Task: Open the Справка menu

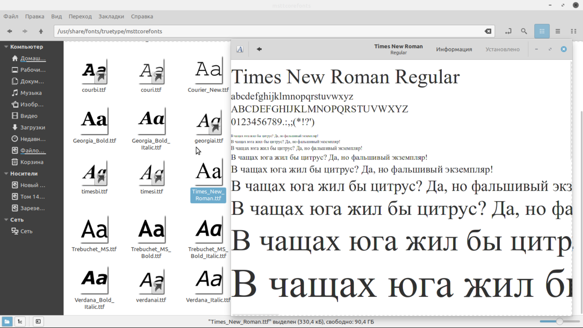Action: coord(142,17)
